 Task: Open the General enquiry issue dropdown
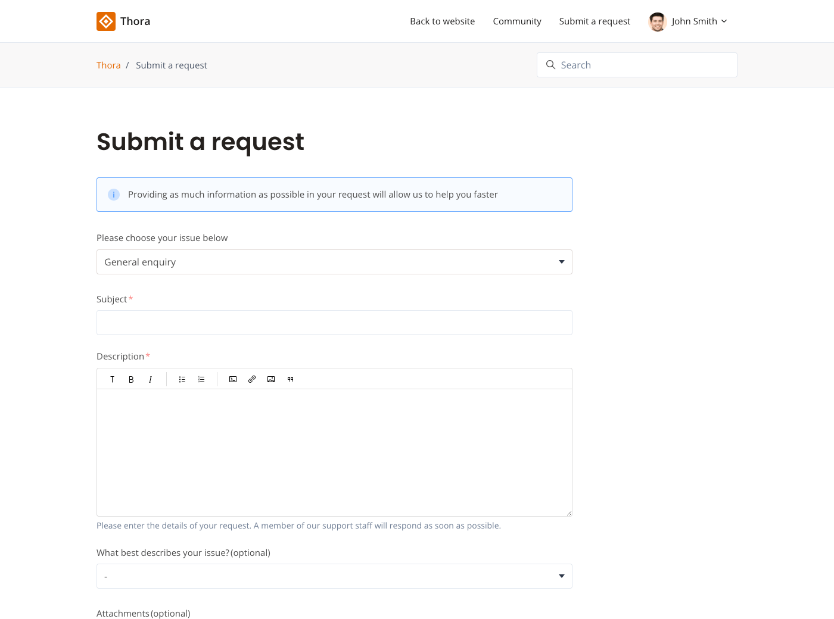pos(334,262)
